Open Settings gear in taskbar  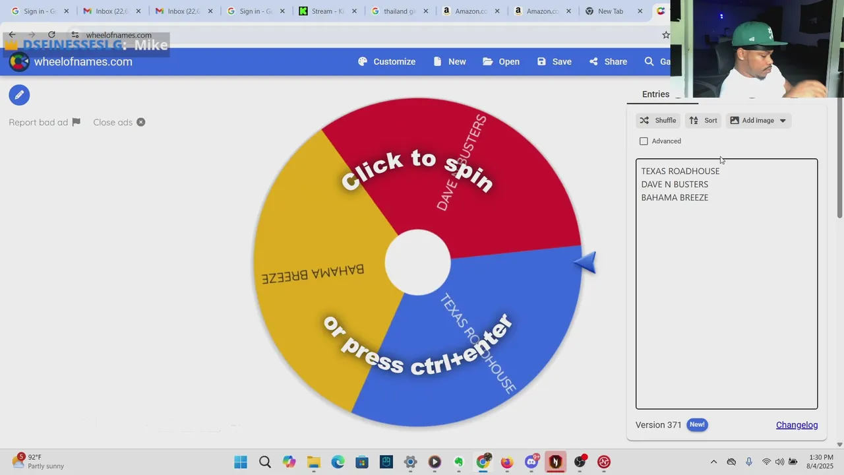pyautogui.click(x=410, y=462)
